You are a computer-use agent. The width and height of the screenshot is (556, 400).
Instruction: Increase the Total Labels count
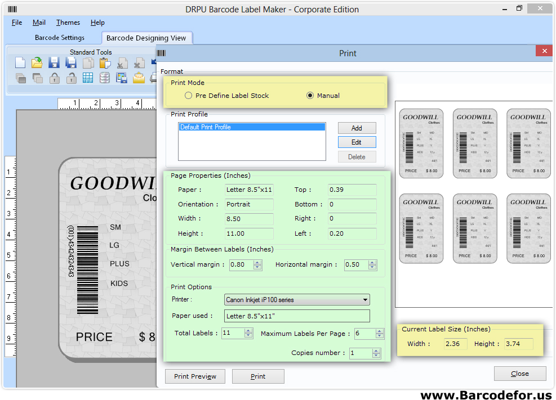point(248,331)
